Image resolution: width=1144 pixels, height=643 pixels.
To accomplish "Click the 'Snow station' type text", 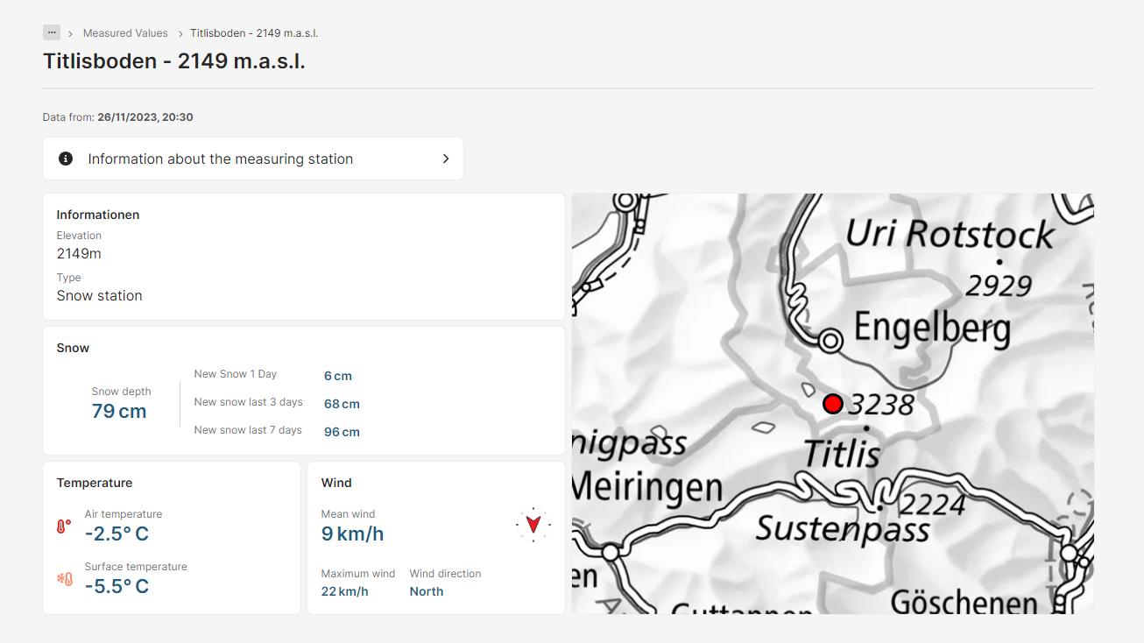I will click(99, 295).
